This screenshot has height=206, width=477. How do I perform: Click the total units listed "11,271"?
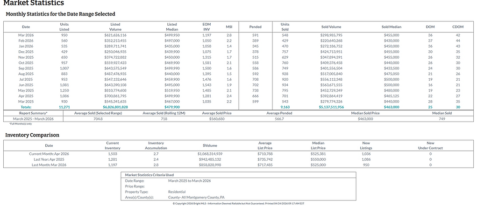[64, 107]
